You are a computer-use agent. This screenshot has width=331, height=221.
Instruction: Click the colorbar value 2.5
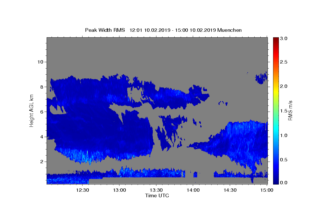(x=284, y=62)
